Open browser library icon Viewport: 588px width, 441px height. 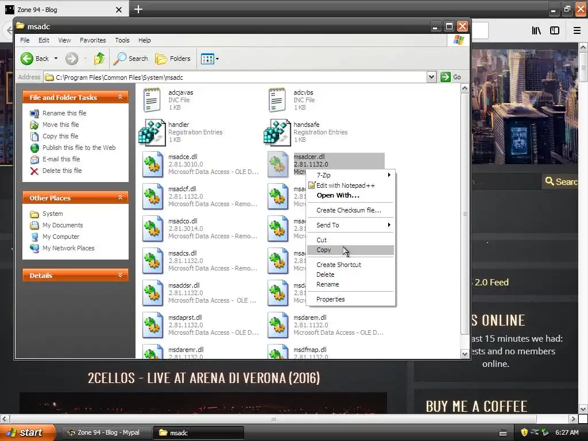click(x=536, y=30)
